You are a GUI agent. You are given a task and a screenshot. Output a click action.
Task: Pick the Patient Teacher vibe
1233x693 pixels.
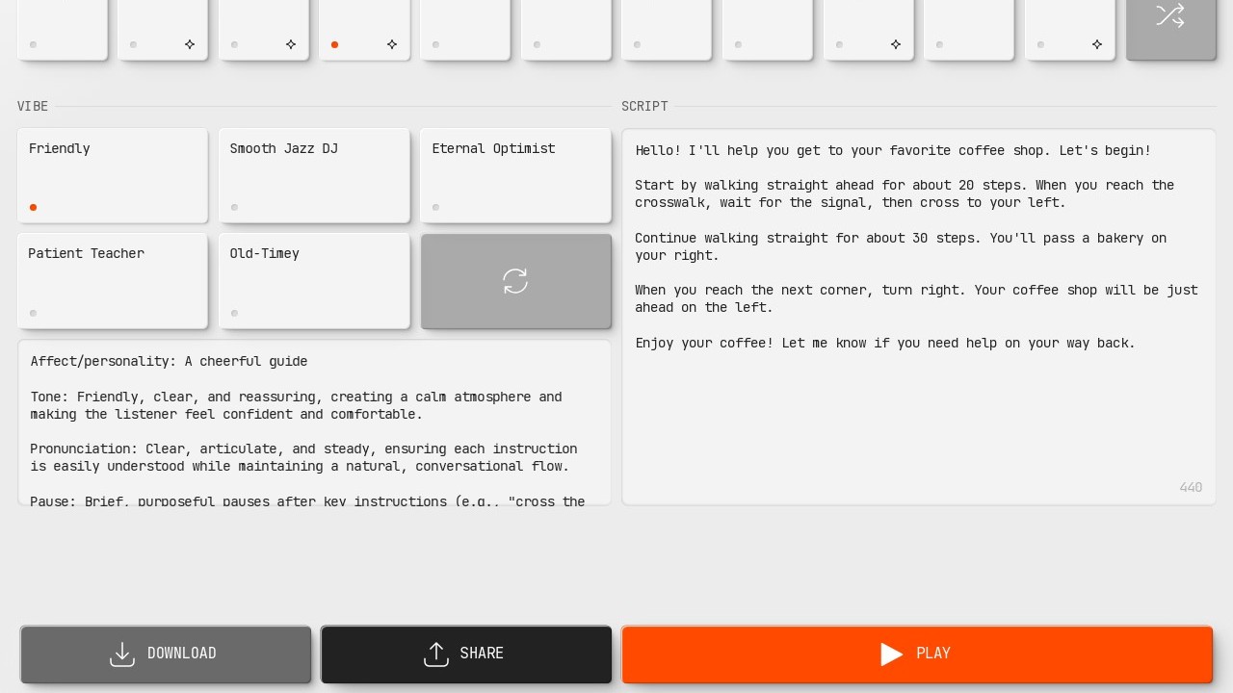point(112,281)
